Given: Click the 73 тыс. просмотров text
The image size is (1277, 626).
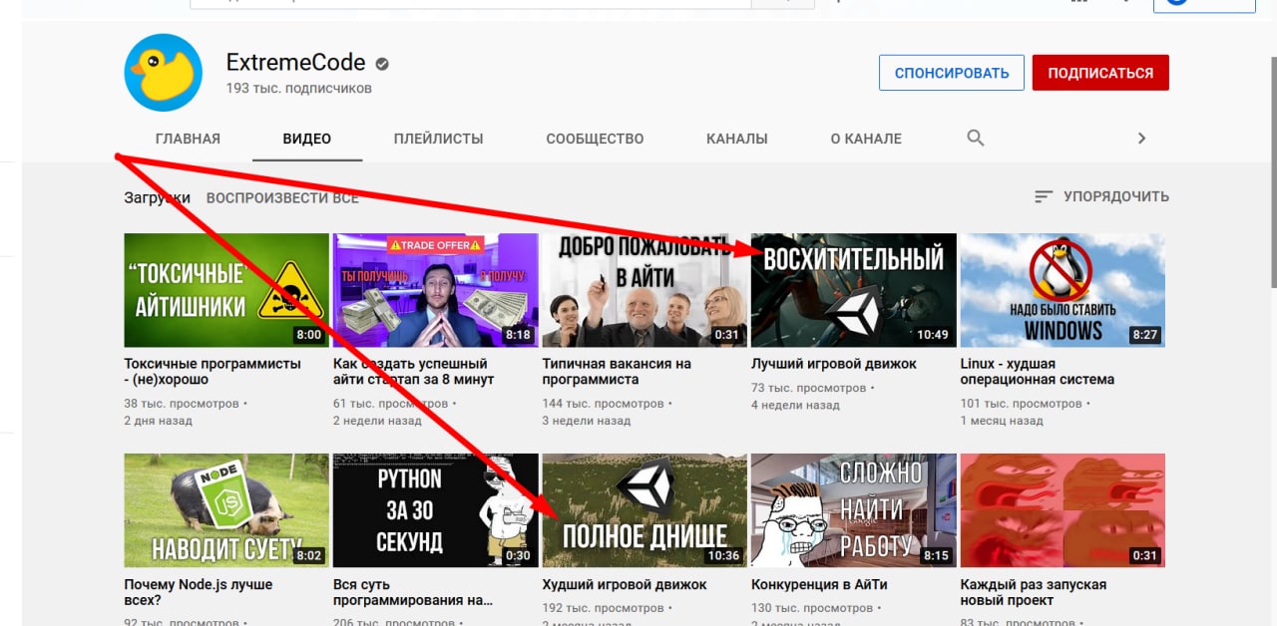Looking at the screenshot, I should coord(809,388).
